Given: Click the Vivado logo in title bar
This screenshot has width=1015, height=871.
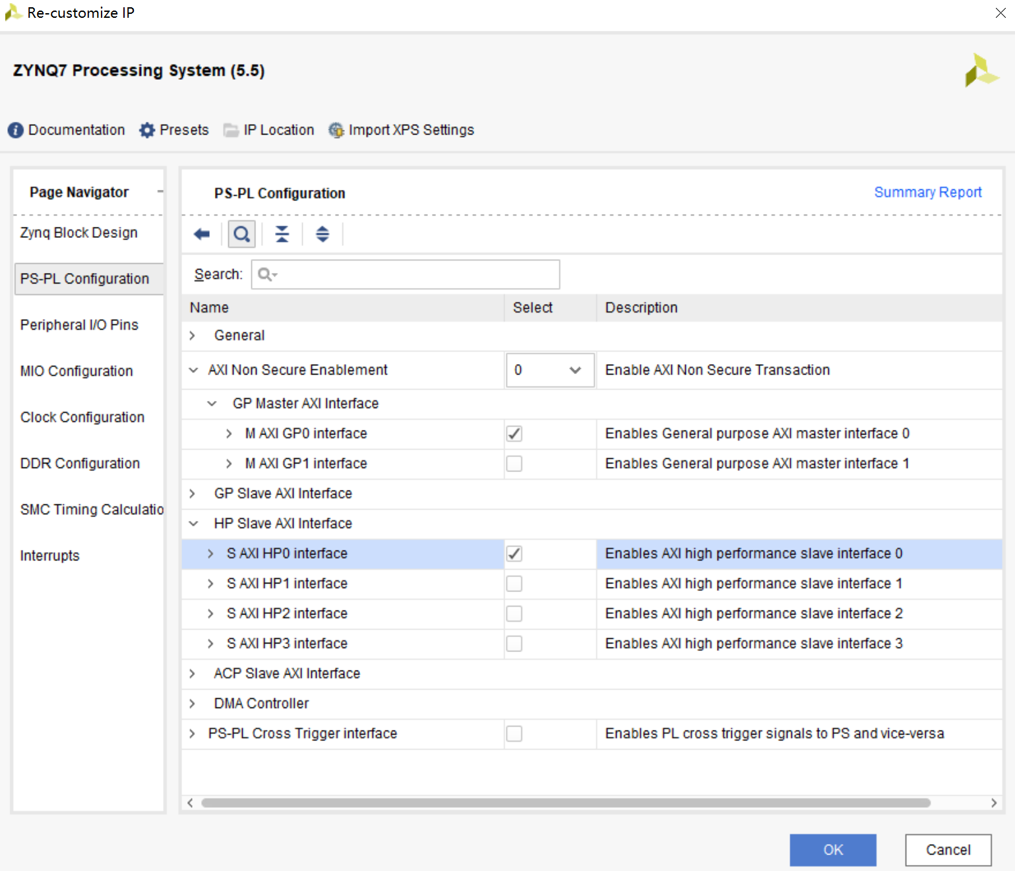Looking at the screenshot, I should (x=13, y=13).
